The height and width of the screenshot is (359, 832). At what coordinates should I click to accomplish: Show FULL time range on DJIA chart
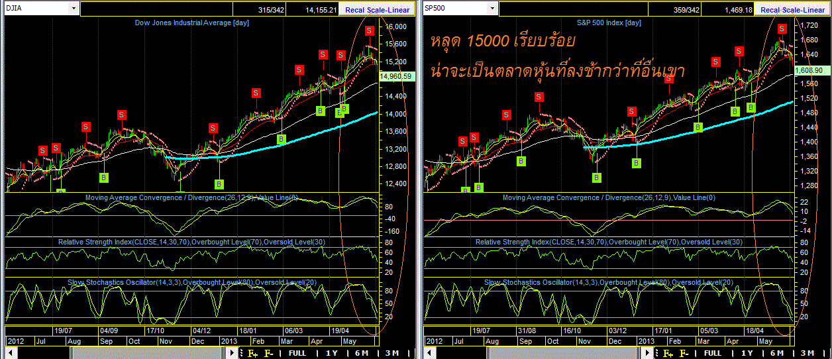tap(297, 353)
